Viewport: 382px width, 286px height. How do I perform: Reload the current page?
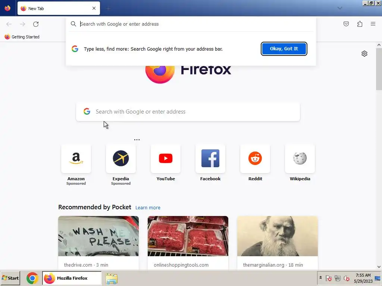36,24
